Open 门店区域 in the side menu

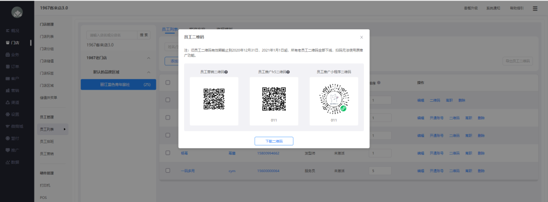[x=47, y=86]
